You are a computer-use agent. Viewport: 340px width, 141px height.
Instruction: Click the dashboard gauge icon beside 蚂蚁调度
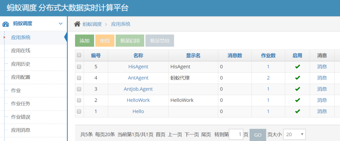(6, 24)
